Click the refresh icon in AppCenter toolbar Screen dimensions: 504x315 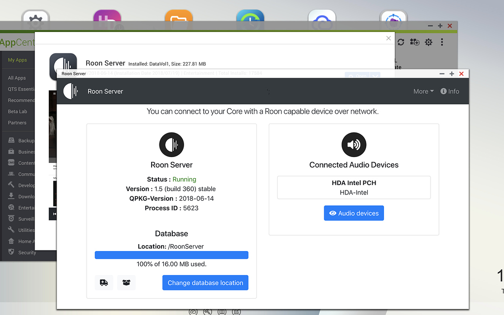401,42
